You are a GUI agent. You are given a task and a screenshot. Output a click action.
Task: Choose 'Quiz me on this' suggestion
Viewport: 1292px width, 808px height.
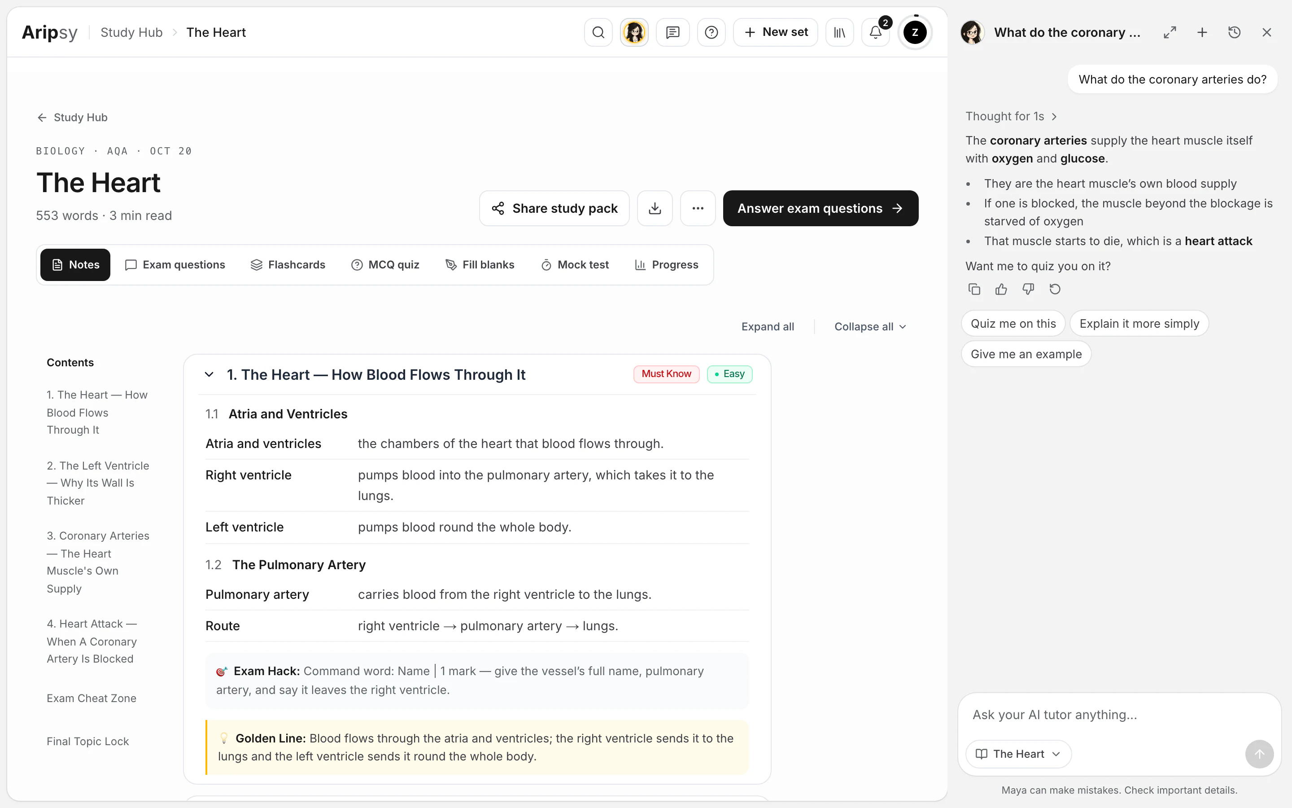1013,324
